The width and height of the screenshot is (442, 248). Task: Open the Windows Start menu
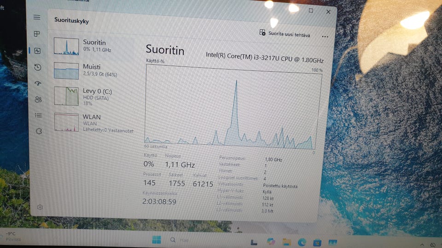157,240
